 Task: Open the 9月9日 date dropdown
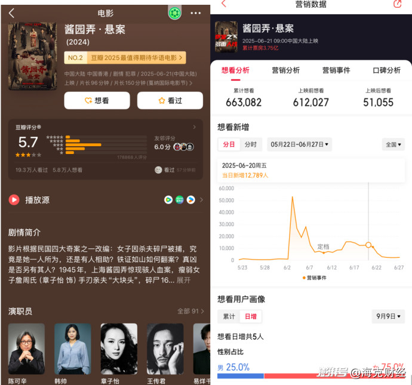click(388, 316)
